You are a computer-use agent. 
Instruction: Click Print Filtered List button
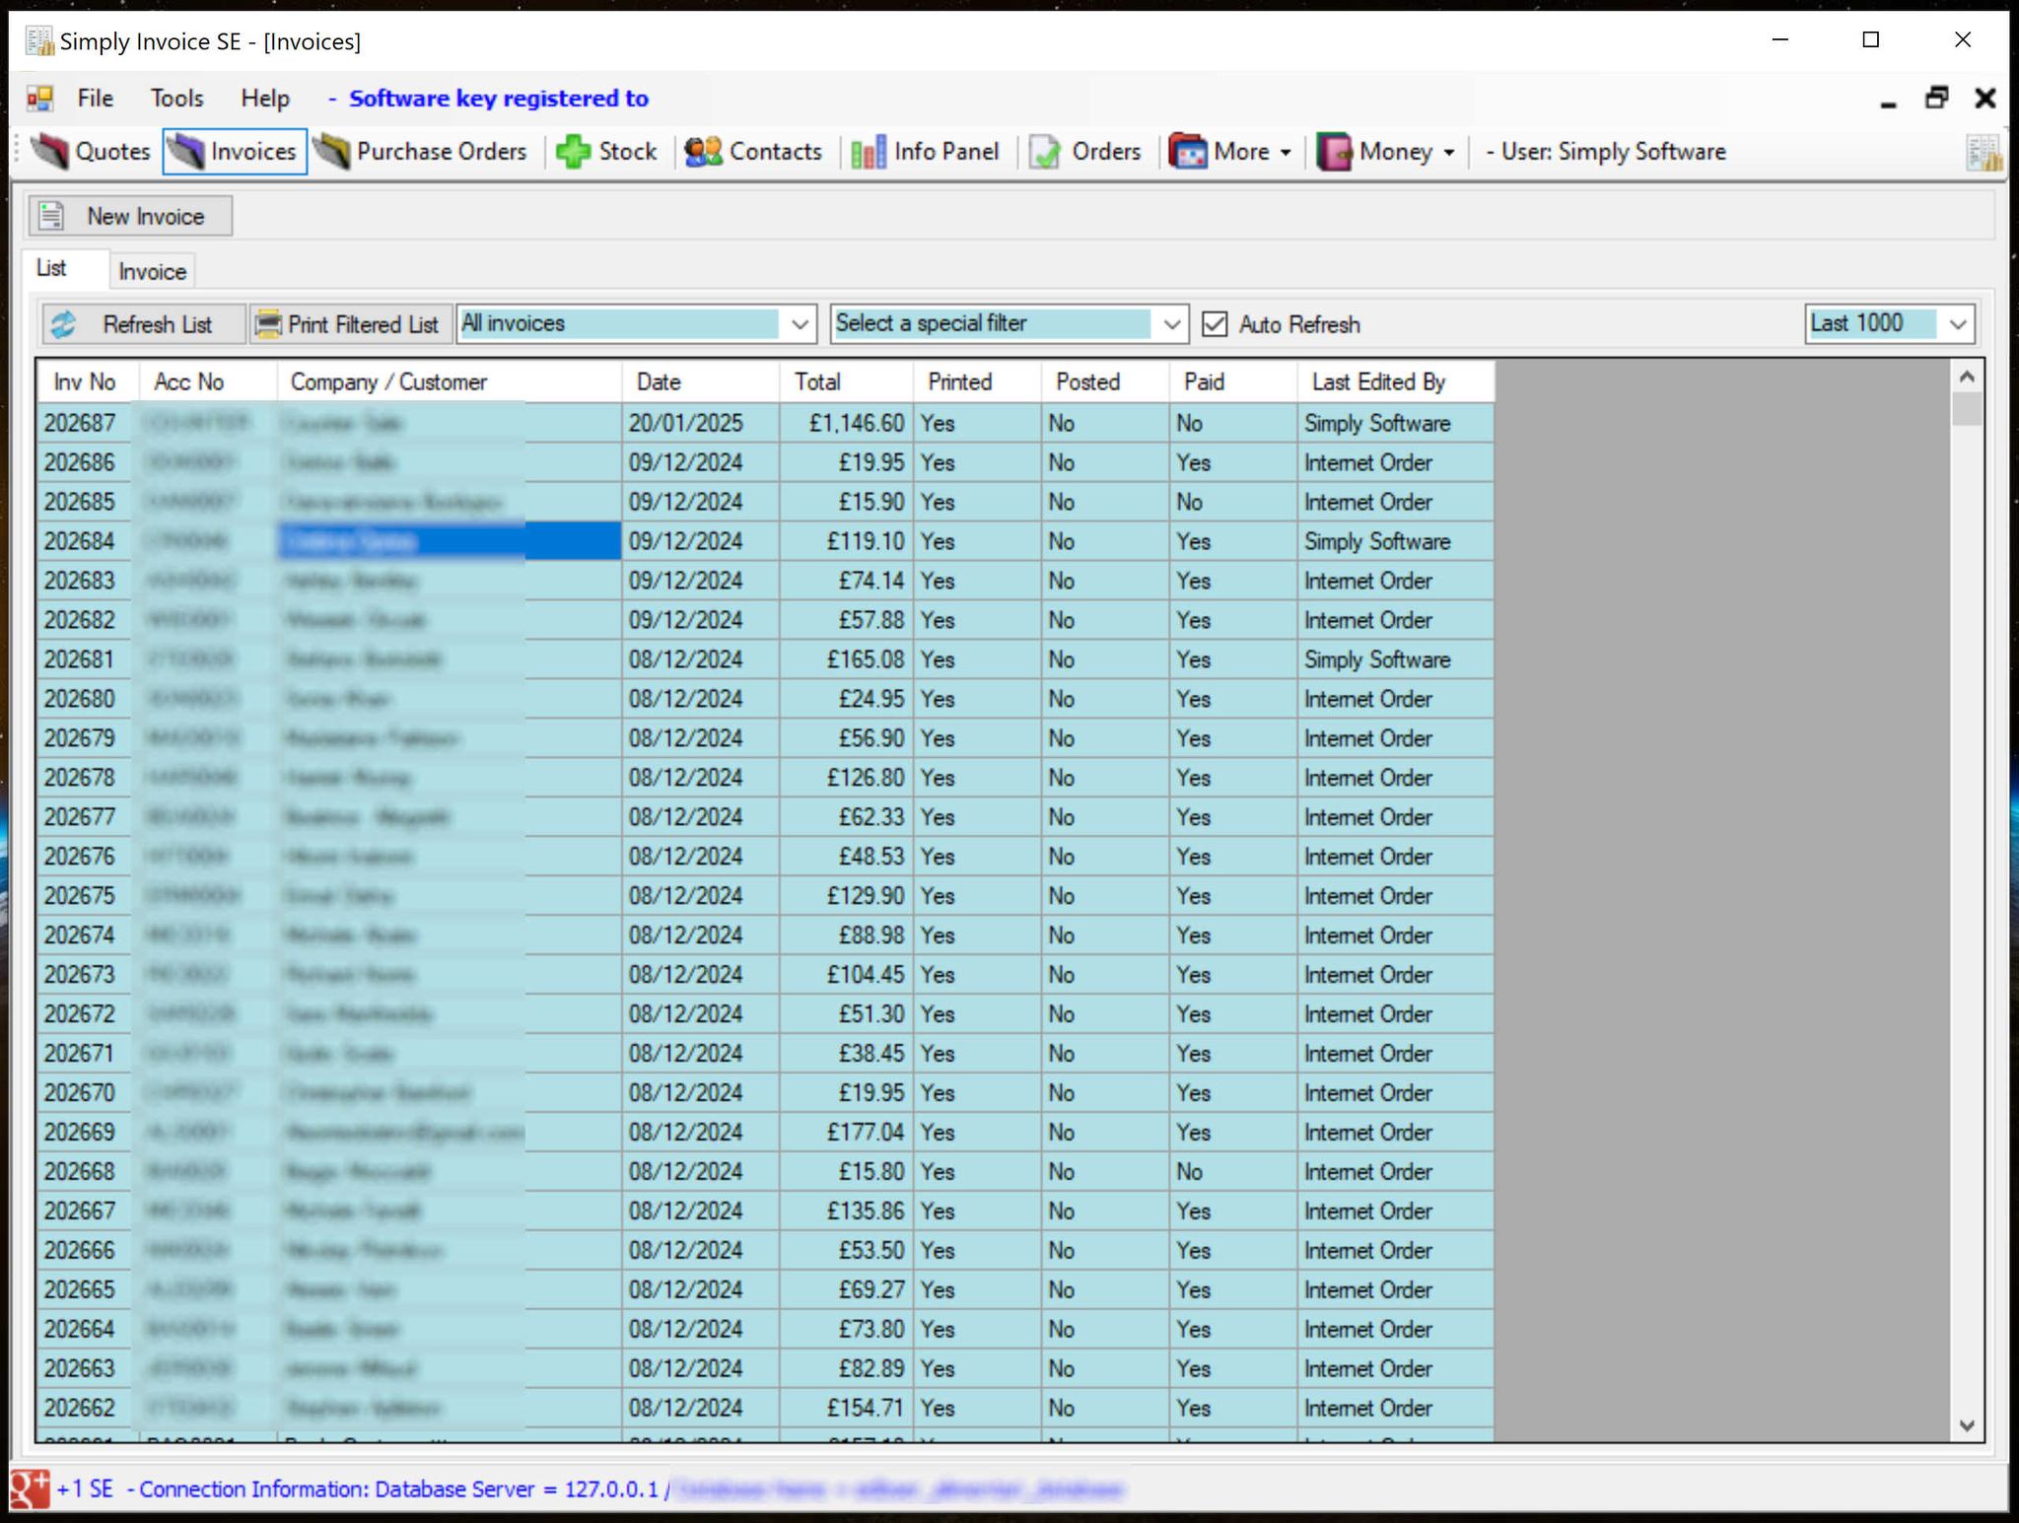pyautogui.click(x=350, y=324)
